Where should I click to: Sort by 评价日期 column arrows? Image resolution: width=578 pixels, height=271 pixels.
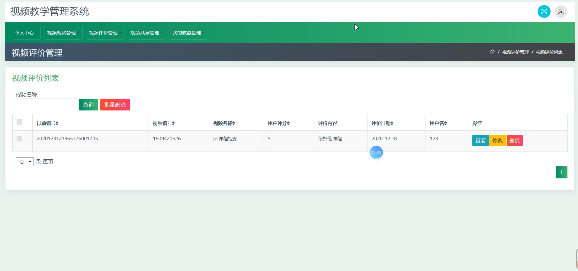click(x=392, y=123)
